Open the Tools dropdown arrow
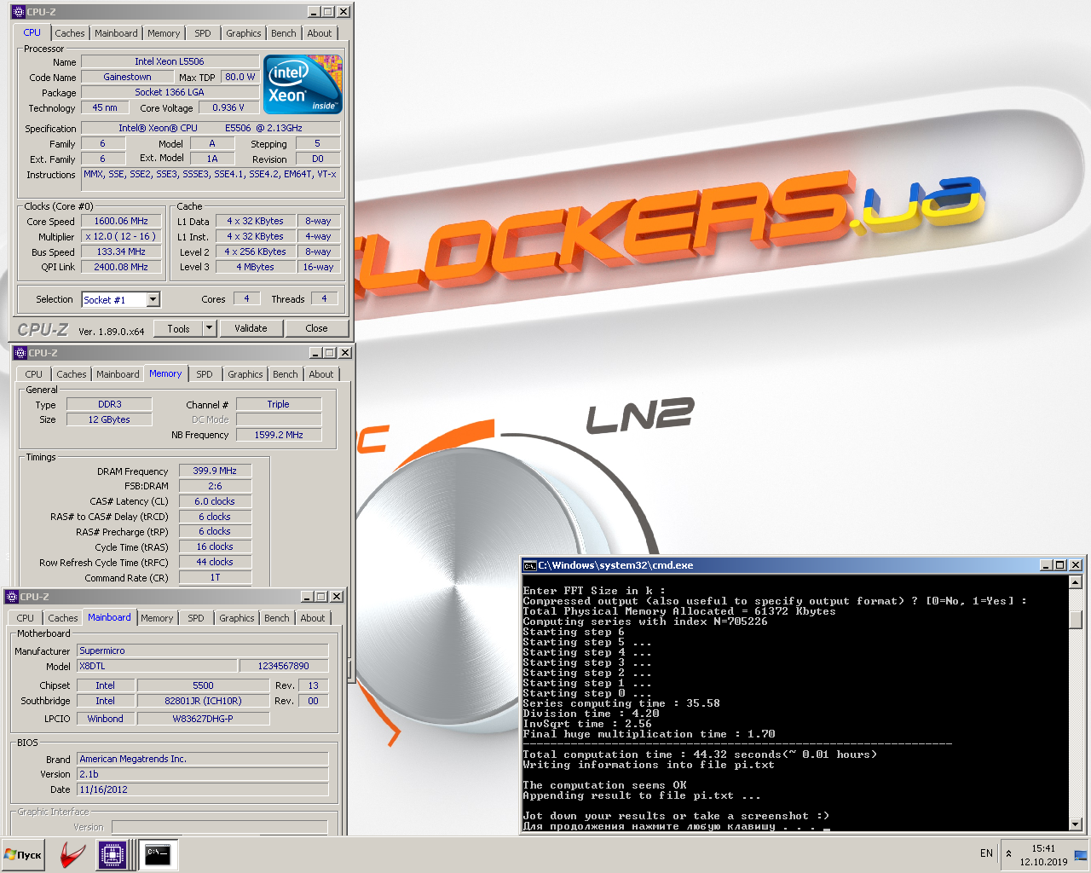This screenshot has width=1091, height=873. (x=210, y=328)
